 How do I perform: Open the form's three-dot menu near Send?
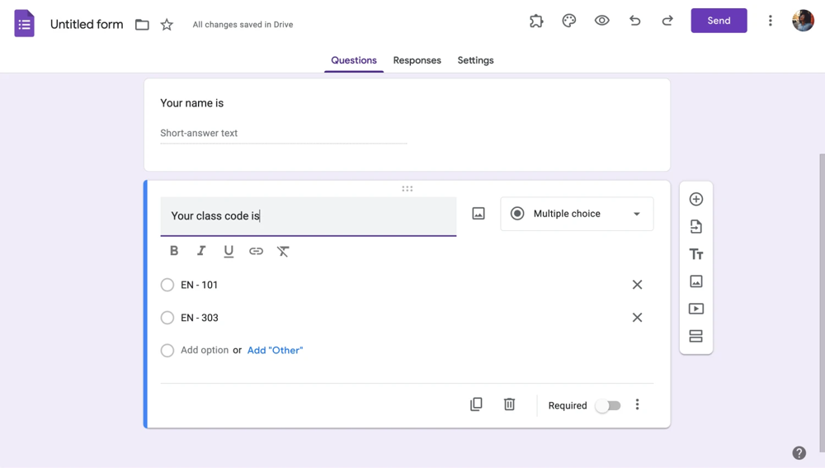[770, 21]
